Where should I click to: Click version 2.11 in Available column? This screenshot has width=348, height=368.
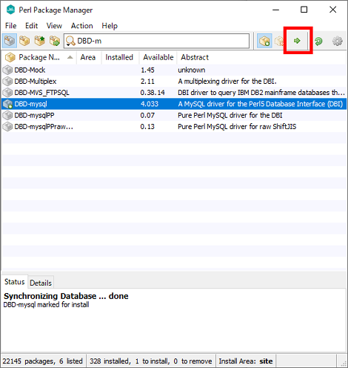point(147,82)
